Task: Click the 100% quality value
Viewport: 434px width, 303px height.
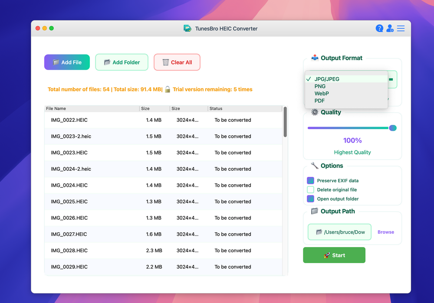Action: click(x=352, y=140)
